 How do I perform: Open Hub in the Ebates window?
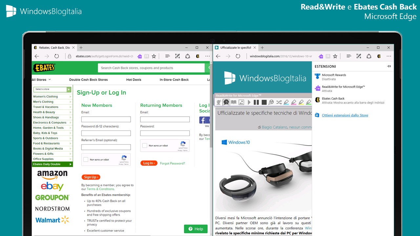click(168, 56)
